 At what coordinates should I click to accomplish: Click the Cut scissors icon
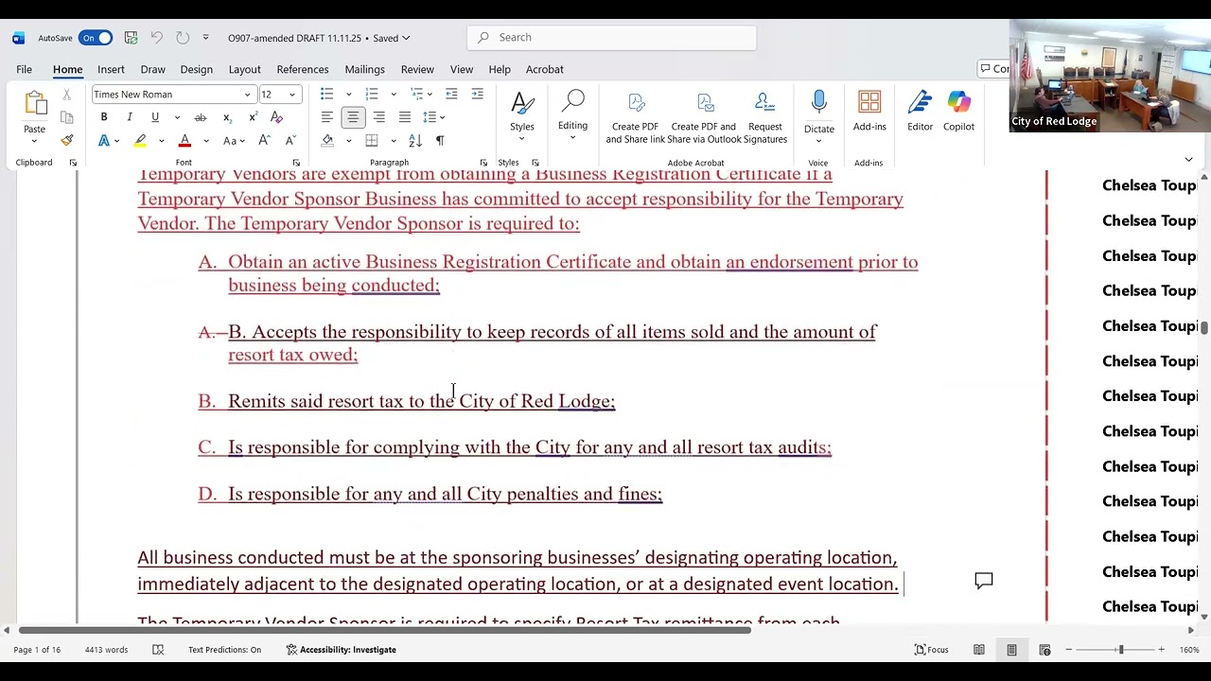point(66,95)
